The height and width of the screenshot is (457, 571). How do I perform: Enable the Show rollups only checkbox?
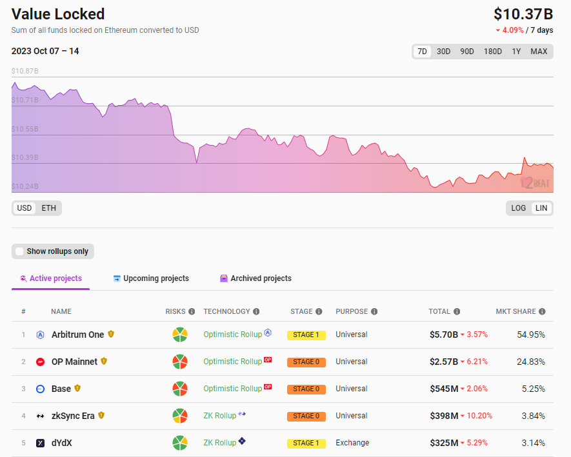click(x=20, y=251)
